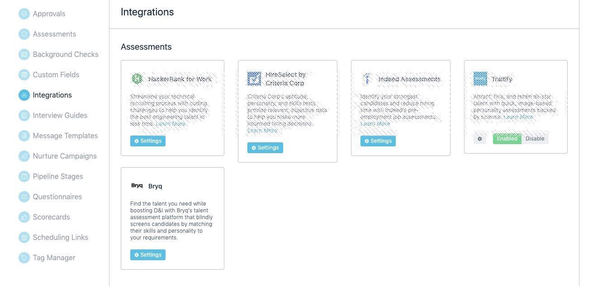Click the Approvals sidebar icon
Viewport: 602px width, 286px height.
tap(24, 14)
